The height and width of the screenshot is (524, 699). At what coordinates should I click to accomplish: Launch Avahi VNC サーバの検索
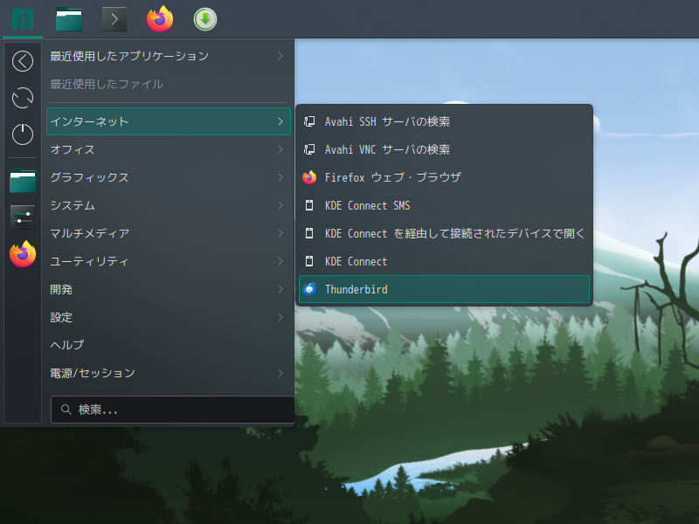point(444,149)
